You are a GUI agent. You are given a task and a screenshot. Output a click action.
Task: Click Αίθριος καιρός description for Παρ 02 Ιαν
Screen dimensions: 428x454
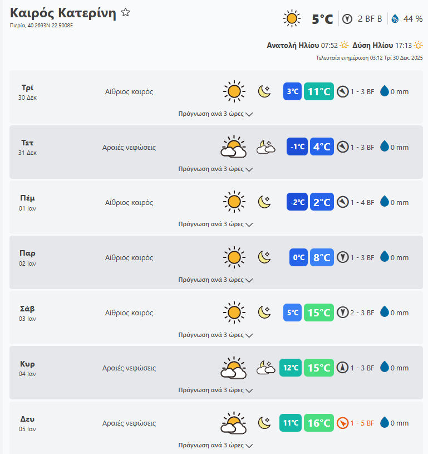(x=129, y=258)
